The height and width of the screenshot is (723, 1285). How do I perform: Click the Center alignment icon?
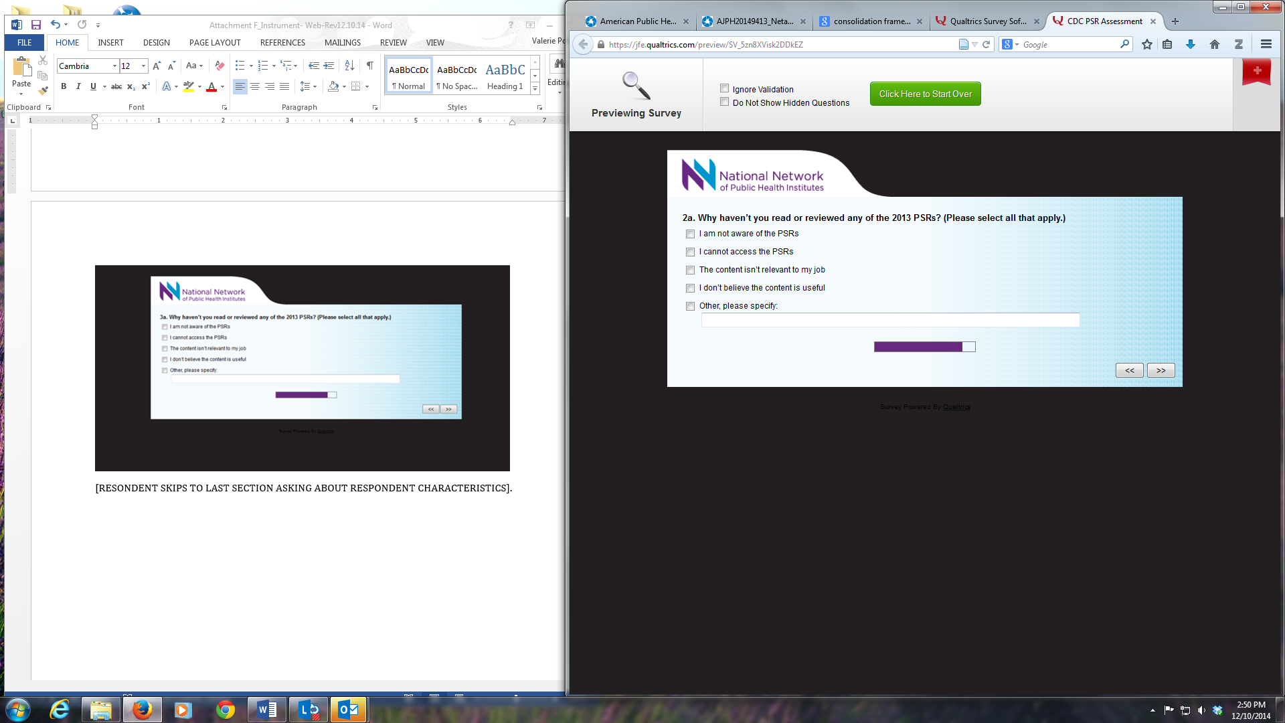pyautogui.click(x=255, y=86)
